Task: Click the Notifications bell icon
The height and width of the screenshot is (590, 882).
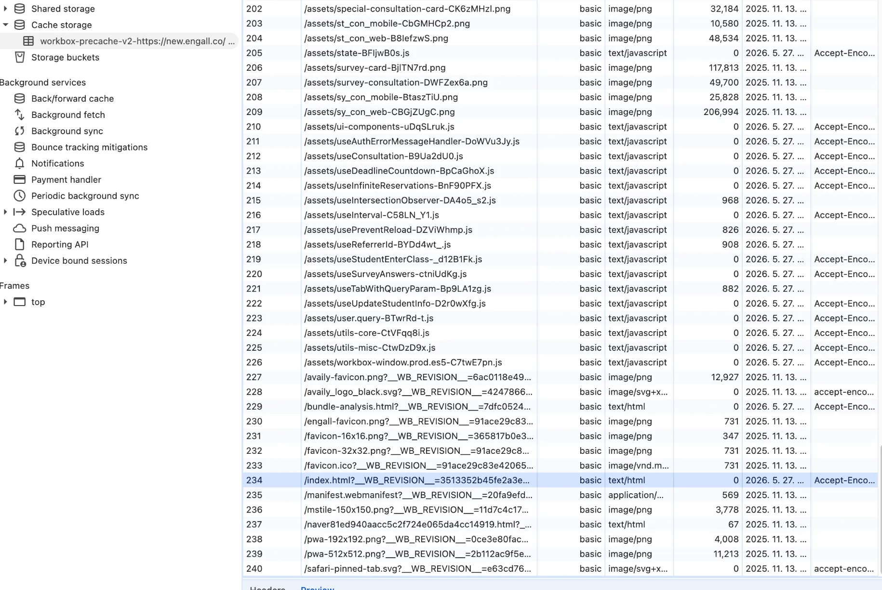Action: 19,163
